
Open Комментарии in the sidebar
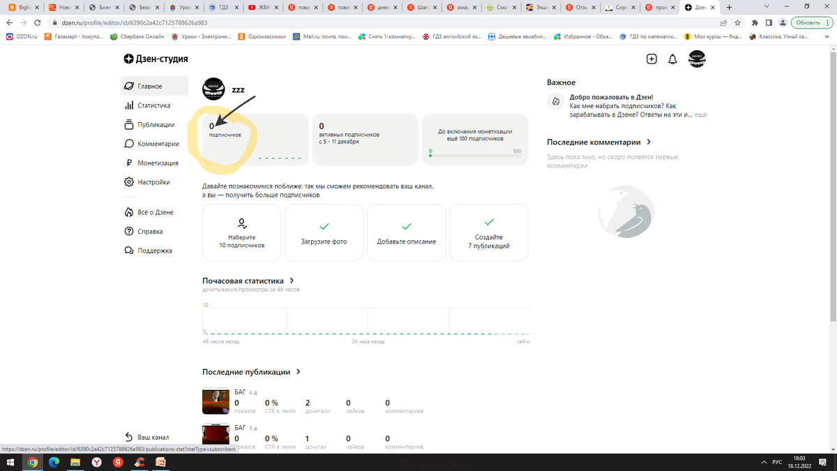point(151,144)
